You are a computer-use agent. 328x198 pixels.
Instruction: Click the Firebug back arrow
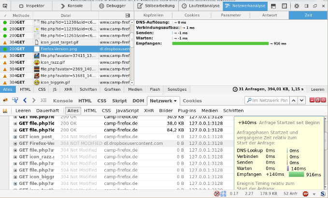(x=25, y=100)
